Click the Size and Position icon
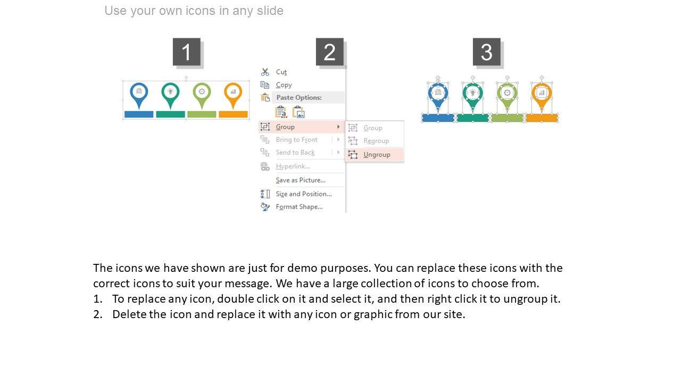 coord(265,194)
